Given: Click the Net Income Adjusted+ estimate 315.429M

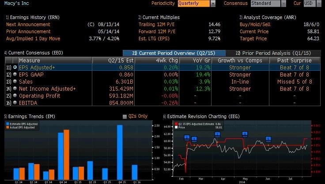Looking at the screenshot, I should coord(121,88).
